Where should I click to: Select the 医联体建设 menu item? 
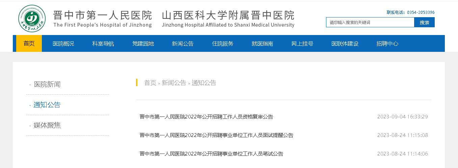point(345,43)
